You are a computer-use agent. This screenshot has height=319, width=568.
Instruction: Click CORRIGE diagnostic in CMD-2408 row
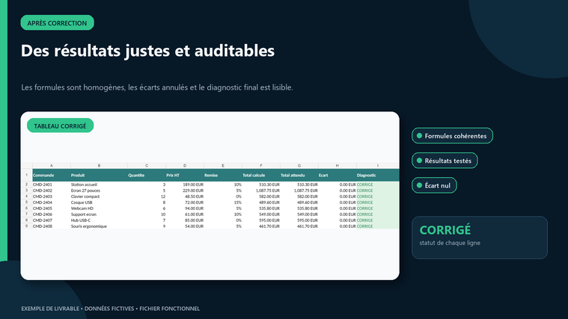pos(378,226)
